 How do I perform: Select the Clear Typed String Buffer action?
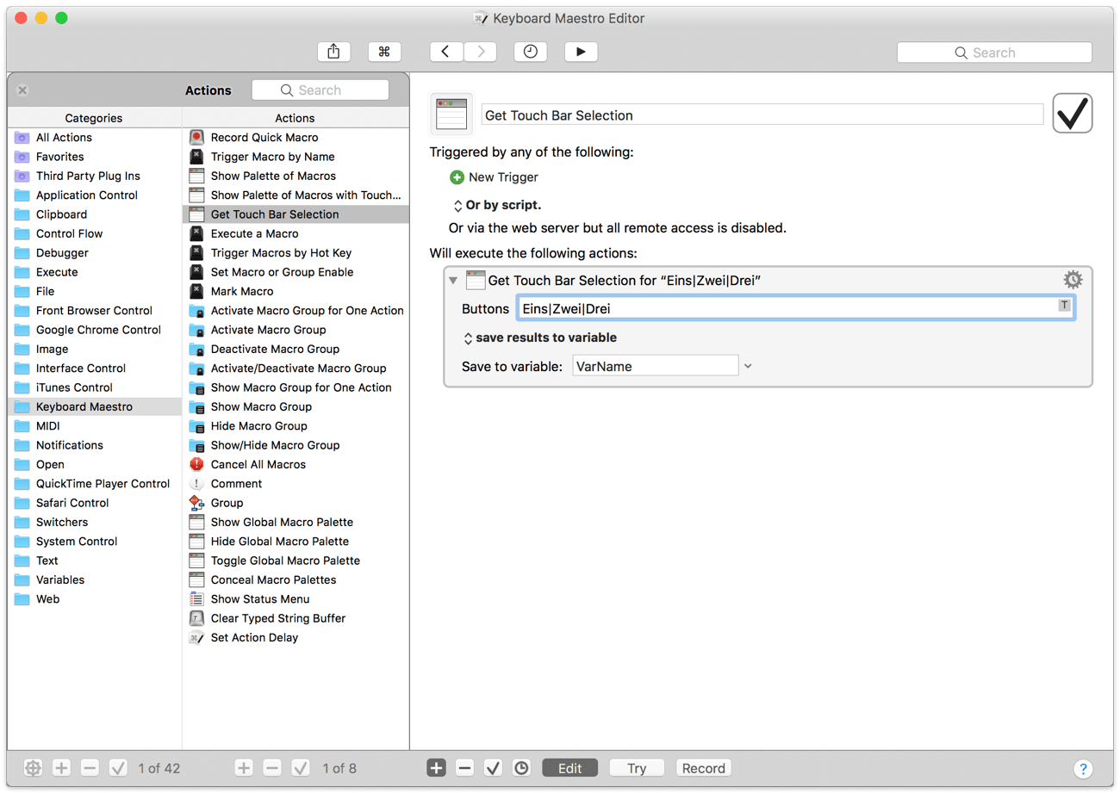point(296,618)
